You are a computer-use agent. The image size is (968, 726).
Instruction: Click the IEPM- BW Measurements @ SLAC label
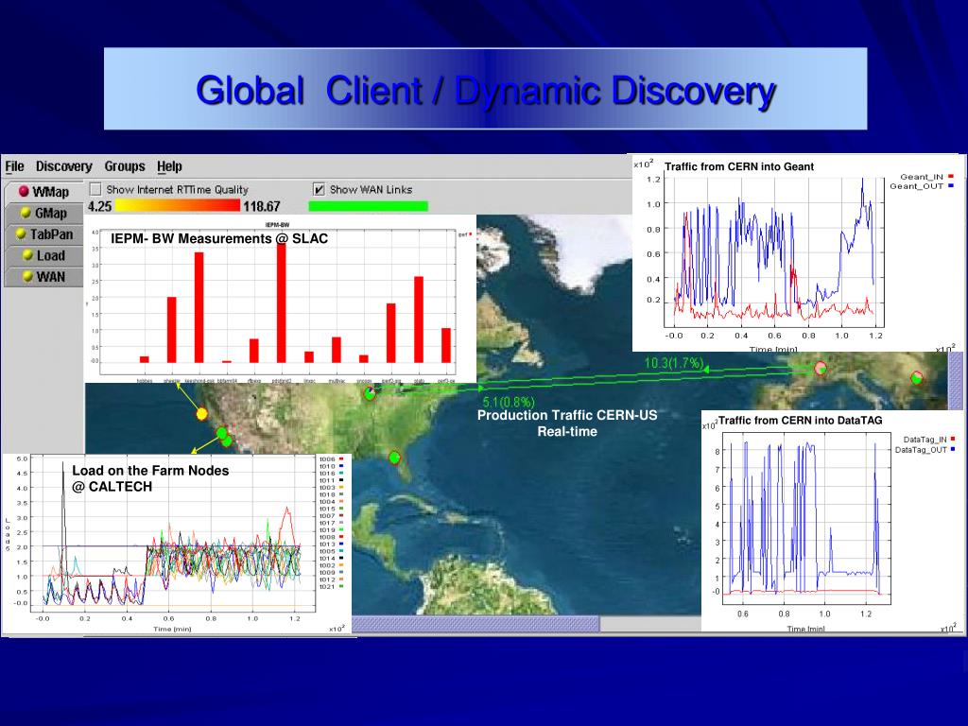(x=219, y=239)
